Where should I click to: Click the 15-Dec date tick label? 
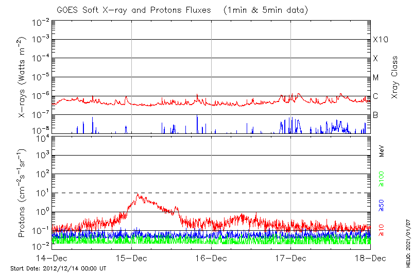click(131, 258)
